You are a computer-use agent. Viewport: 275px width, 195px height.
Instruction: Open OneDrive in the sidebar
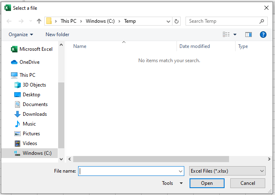(29, 62)
